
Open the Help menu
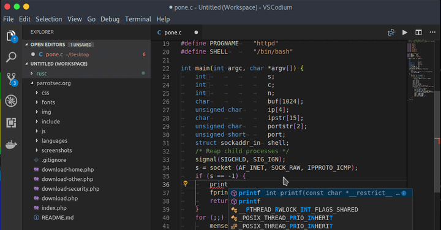tap(163, 19)
